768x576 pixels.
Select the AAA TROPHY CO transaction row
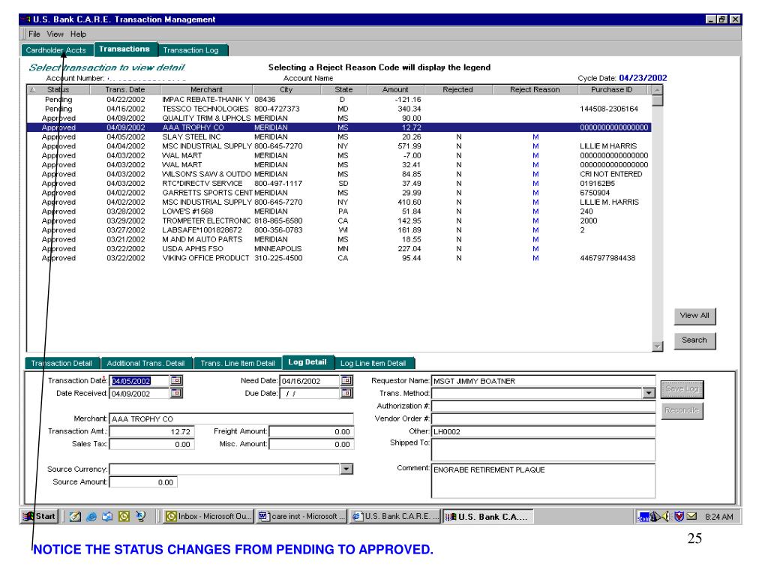coord(339,127)
